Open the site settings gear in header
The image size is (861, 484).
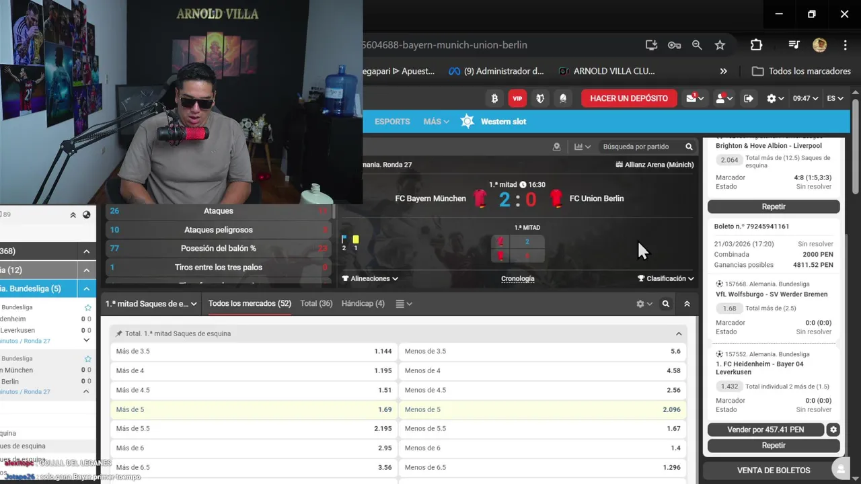point(776,98)
